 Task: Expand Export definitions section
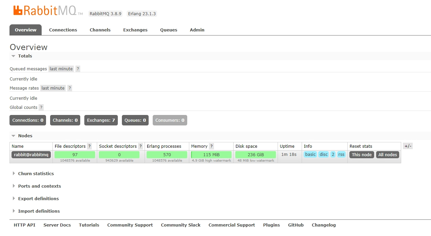point(36,198)
